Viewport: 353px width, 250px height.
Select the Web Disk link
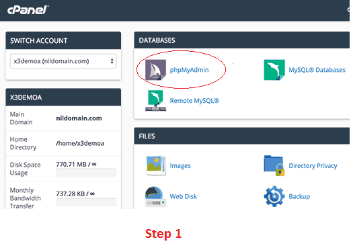pos(184,196)
